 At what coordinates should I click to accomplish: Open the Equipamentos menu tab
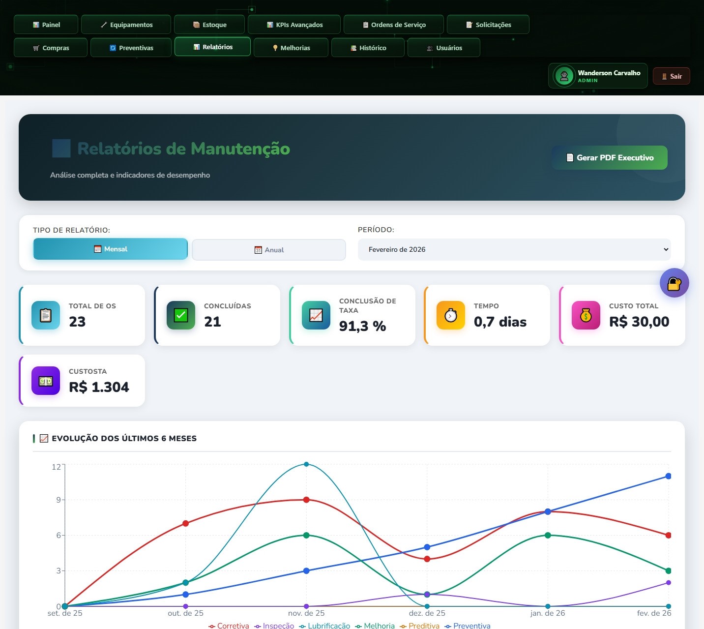(126, 25)
